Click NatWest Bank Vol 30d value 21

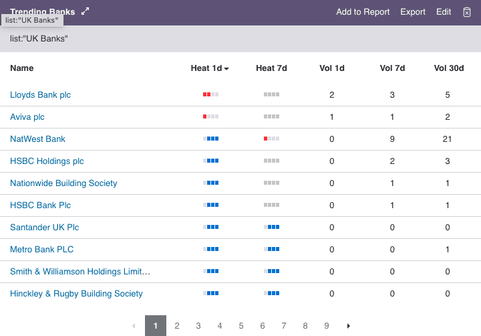click(x=447, y=139)
